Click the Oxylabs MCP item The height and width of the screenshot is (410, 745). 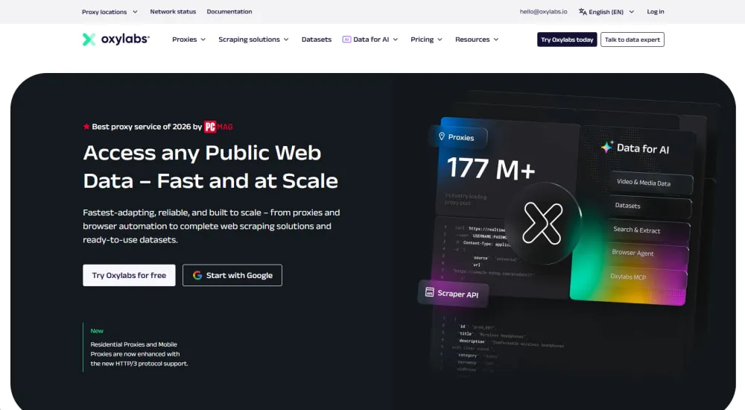pos(645,277)
